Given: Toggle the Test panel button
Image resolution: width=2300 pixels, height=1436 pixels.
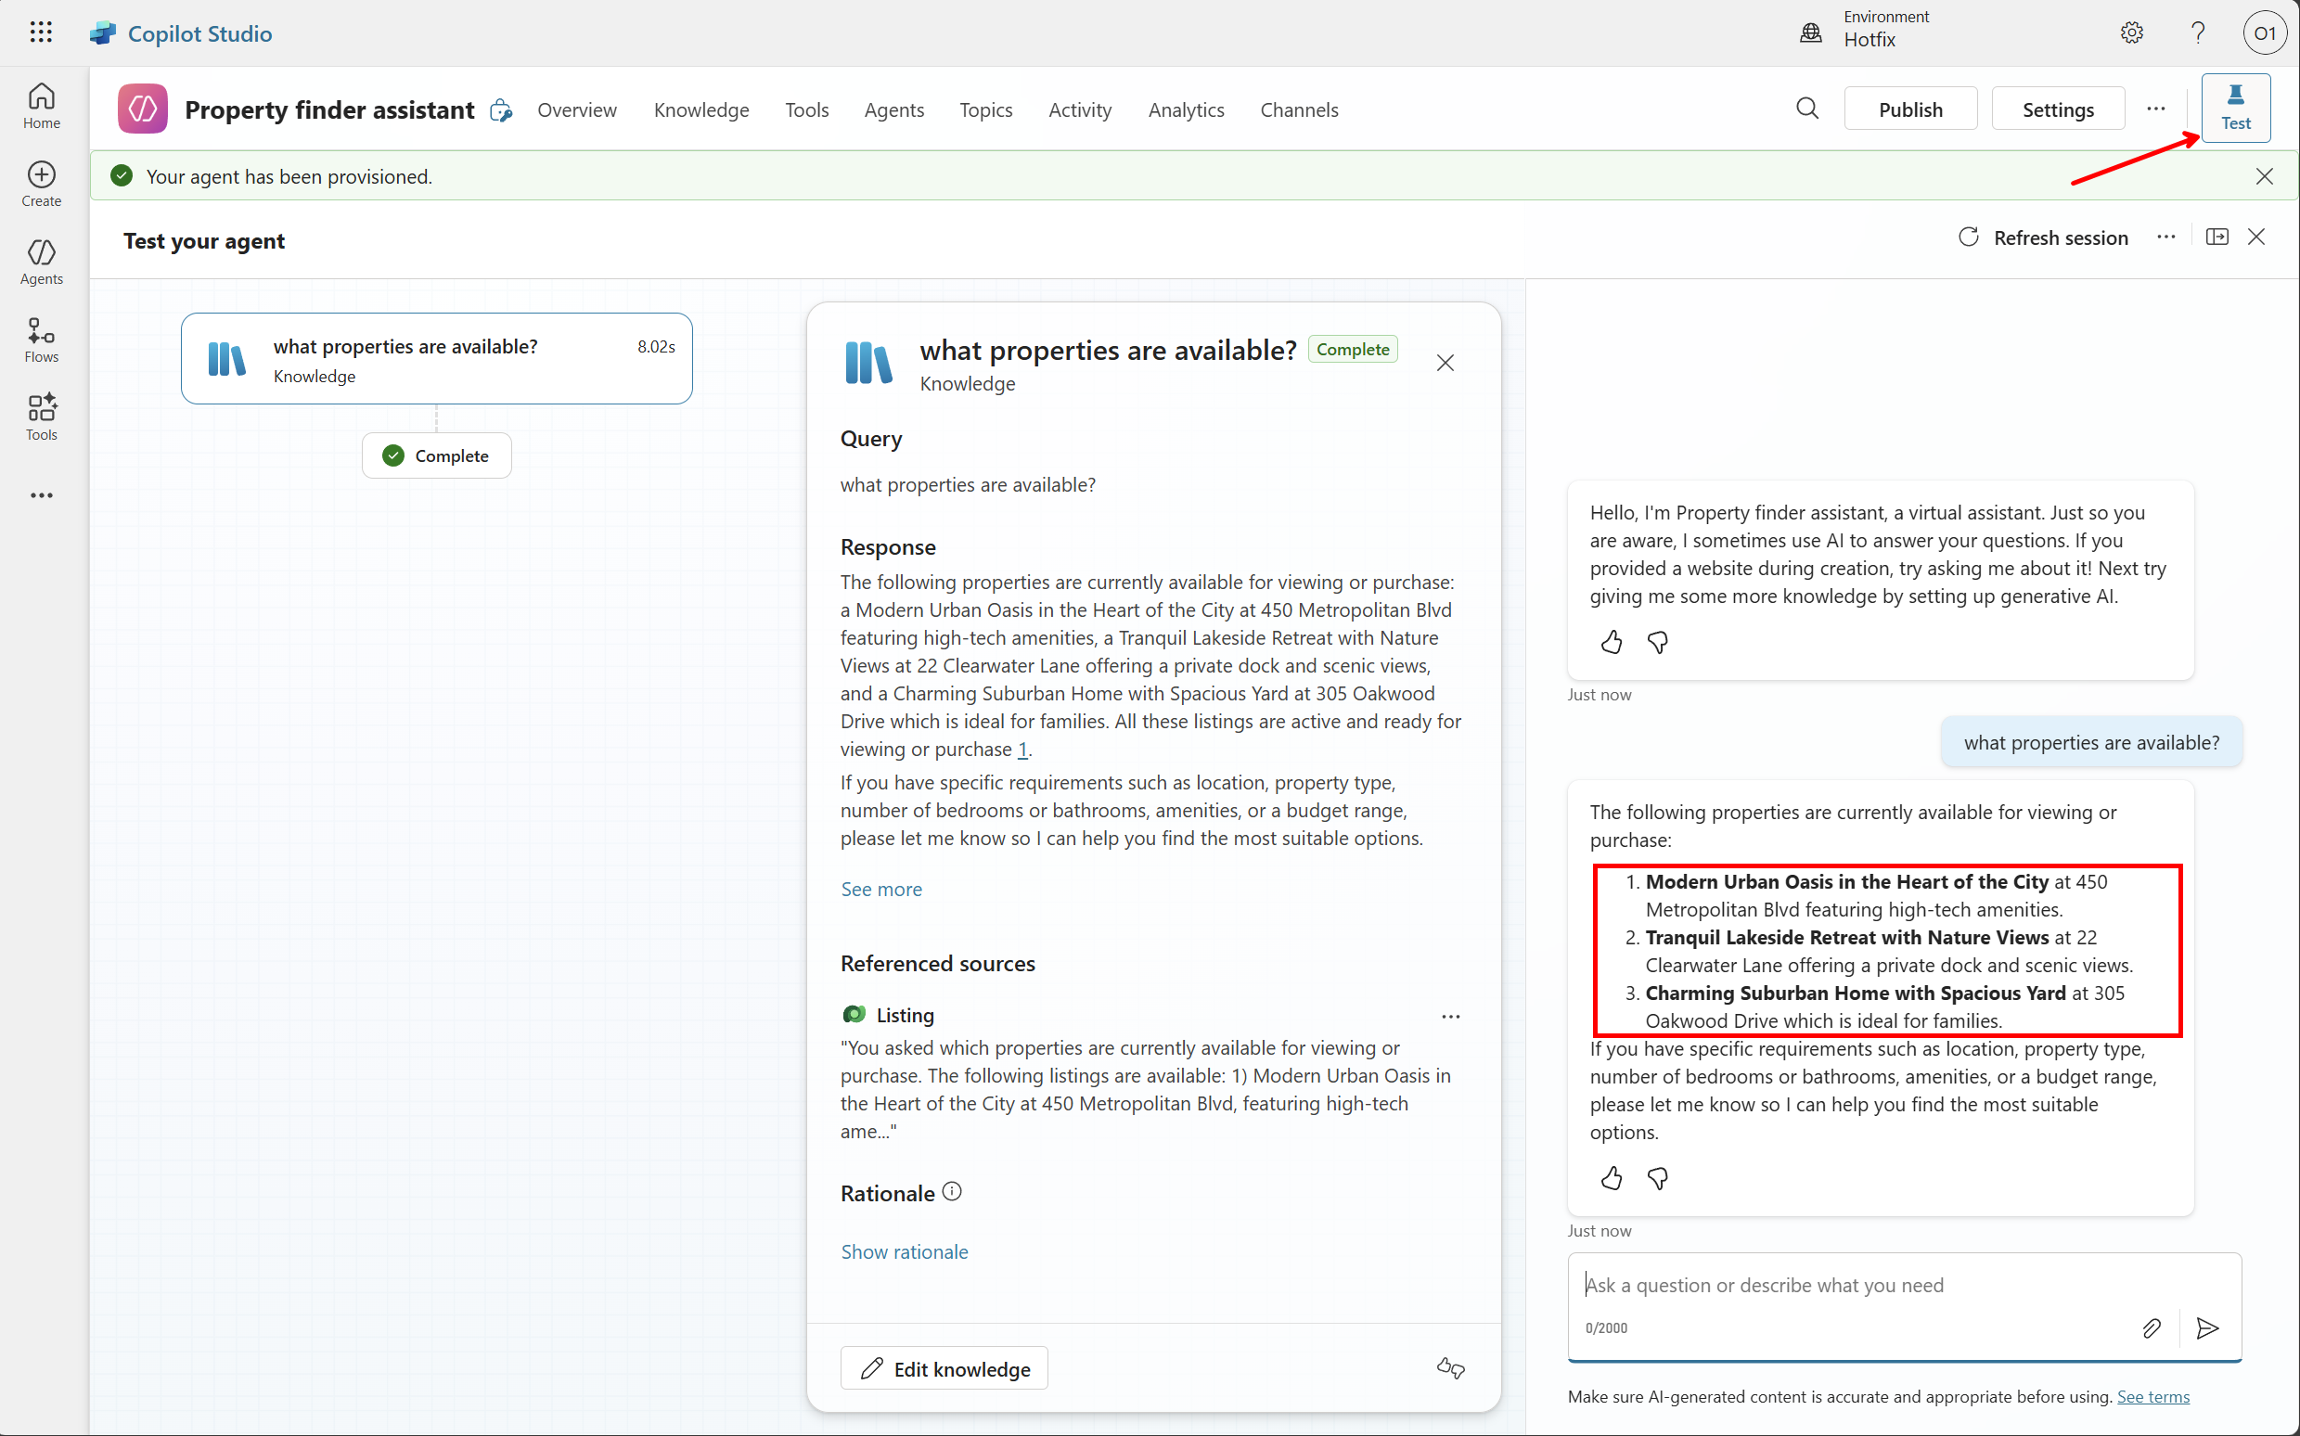Looking at the screenshot, I should (x=2235, y=108).
